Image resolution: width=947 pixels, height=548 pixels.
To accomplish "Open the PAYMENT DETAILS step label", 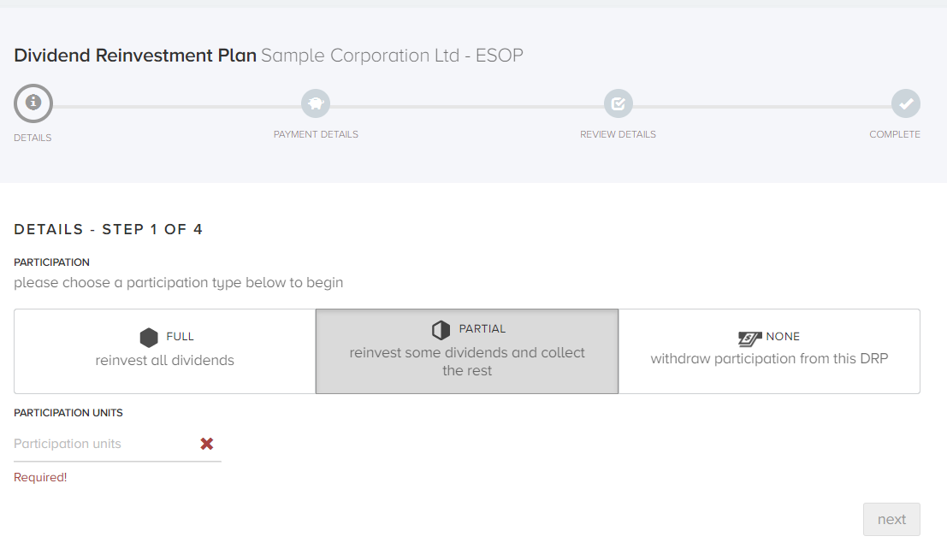I will click(x=316, y=134).
